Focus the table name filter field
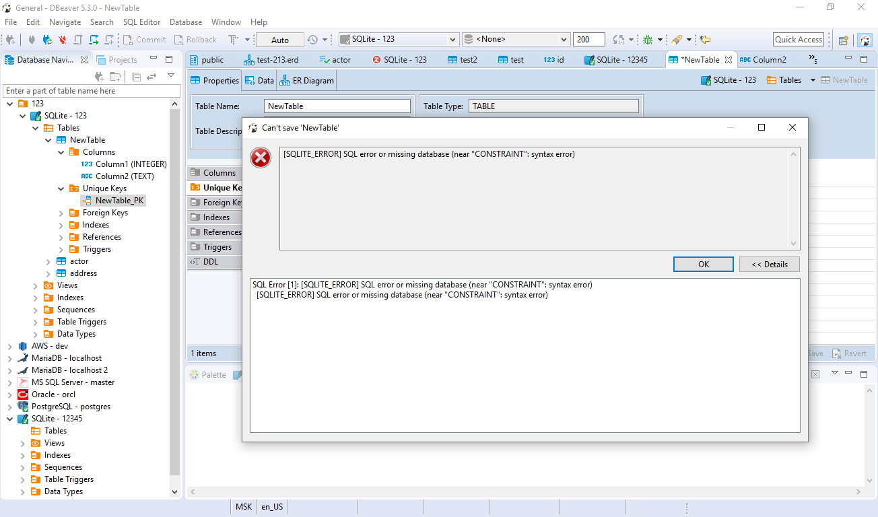878x517 pixels. (x=91, y=91)
